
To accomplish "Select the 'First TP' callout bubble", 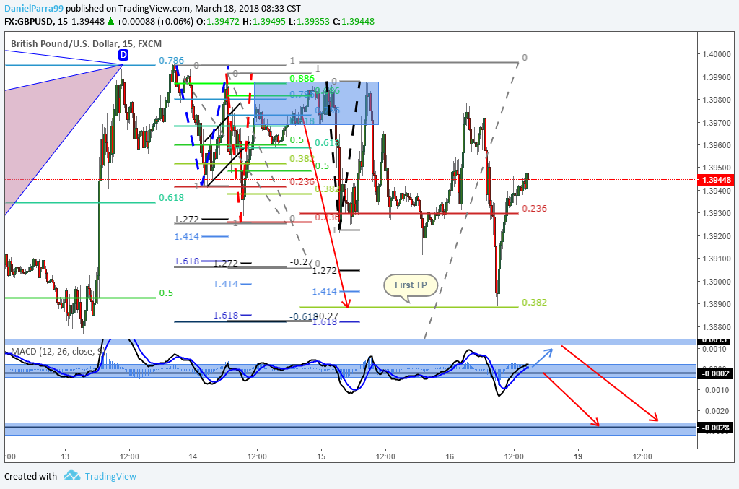I will click(411, 285).
